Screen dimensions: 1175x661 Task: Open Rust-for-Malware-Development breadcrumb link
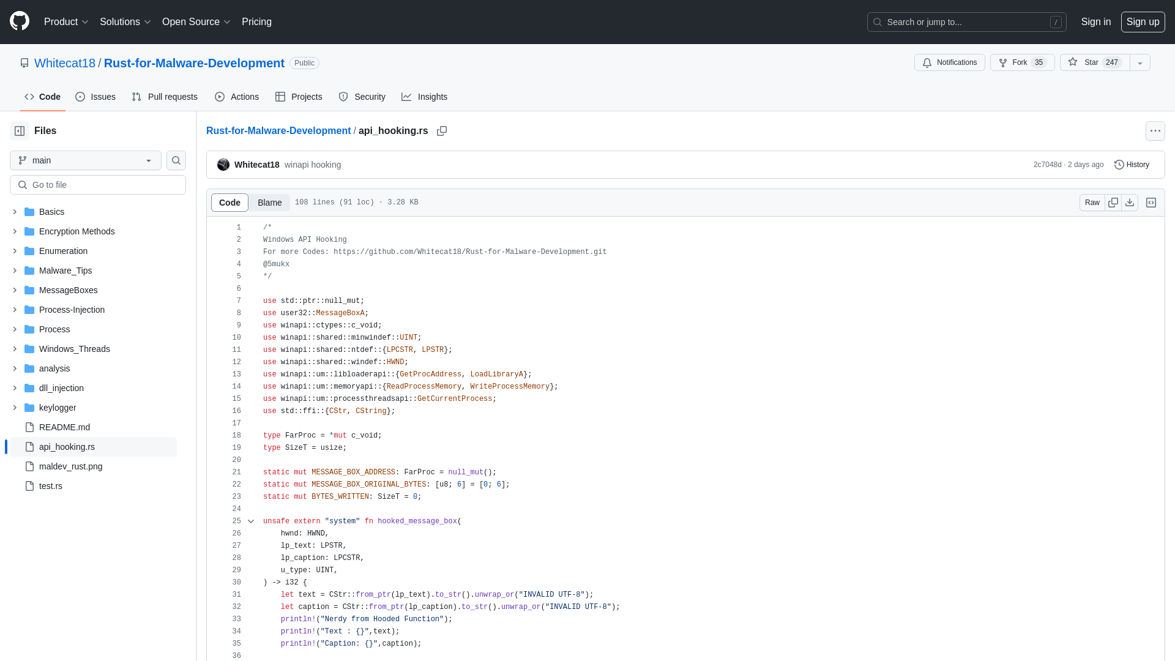278,131
